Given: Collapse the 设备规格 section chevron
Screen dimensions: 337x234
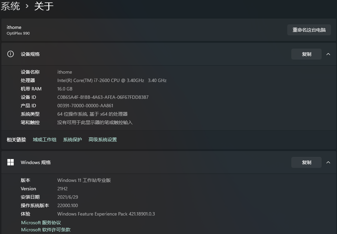Looking at the screenshot, I should pos(328,54).
